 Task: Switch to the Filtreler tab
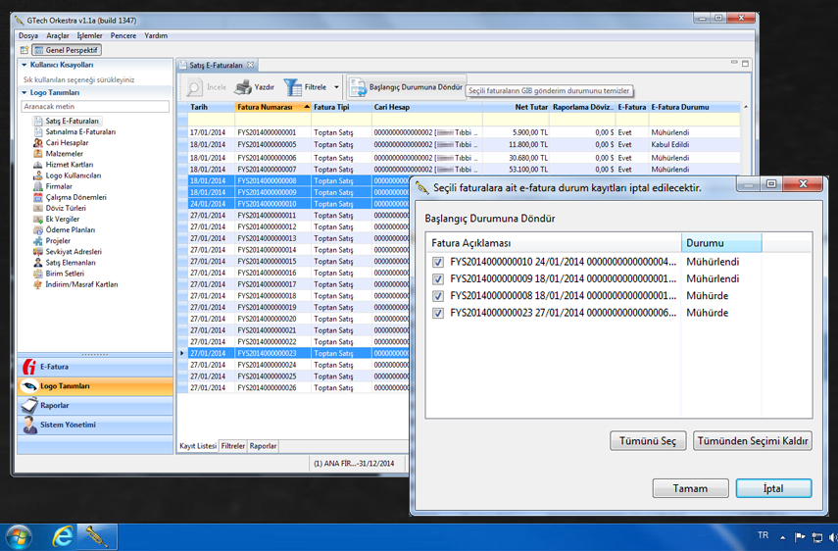(x=233, y=446)
